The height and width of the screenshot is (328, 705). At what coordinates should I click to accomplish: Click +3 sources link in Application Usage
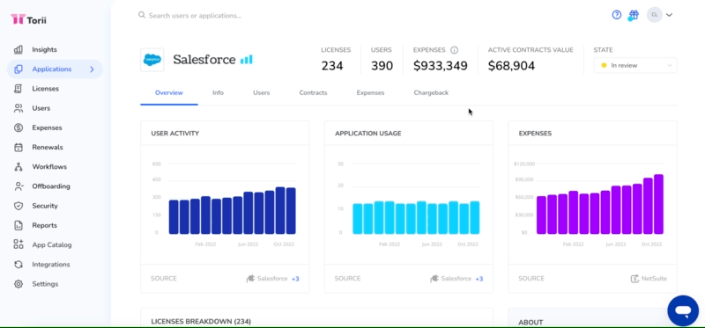pyautogui.click(x=479, y=279)
